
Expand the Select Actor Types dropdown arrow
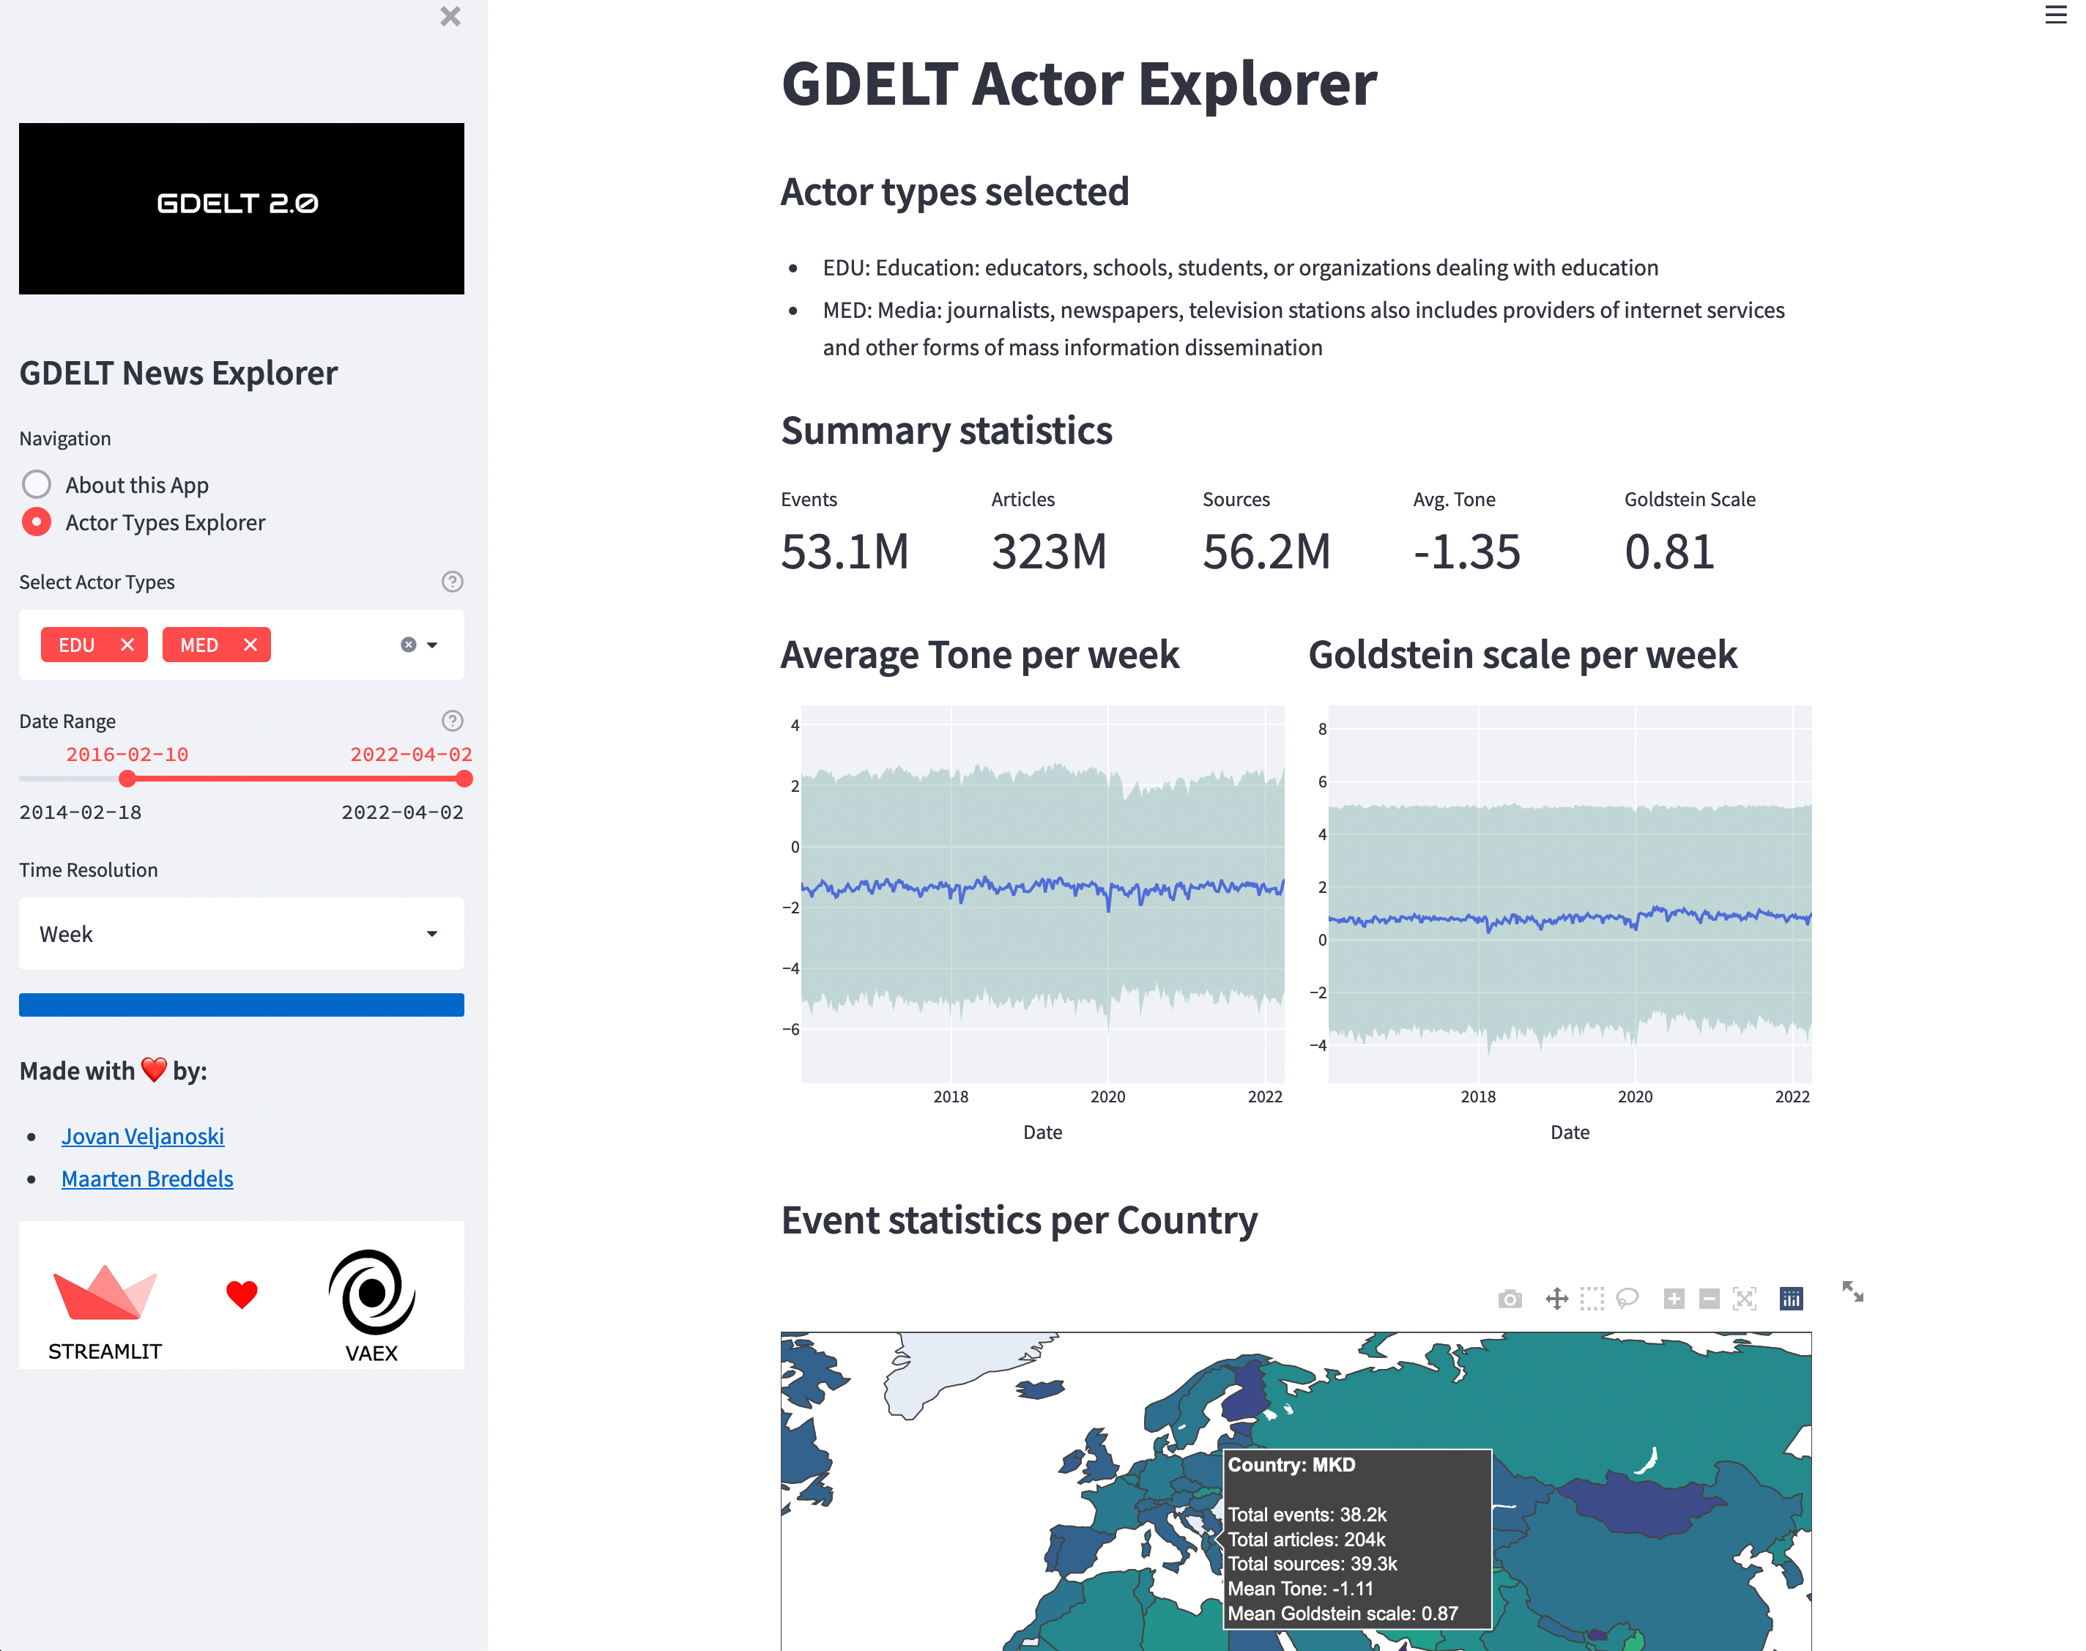(x=432, y=645)
